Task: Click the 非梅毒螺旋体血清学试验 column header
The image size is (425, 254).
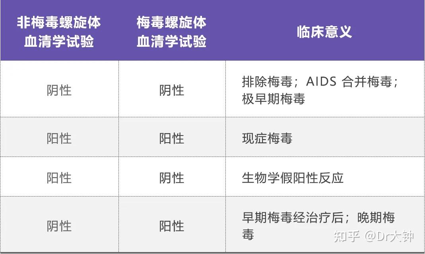Action: click(59, 32)
